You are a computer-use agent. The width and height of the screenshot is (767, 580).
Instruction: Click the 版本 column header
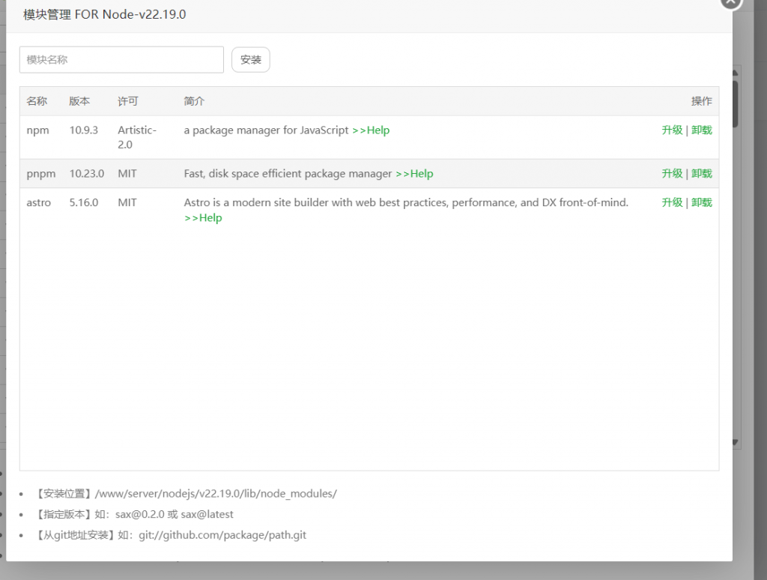click(79, 101)
